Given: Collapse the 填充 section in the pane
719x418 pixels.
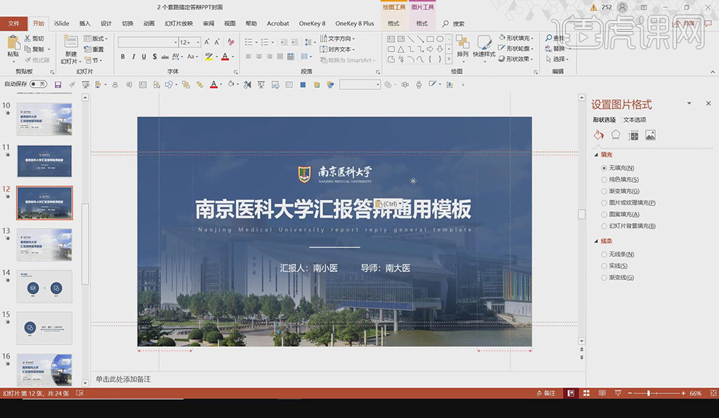Looking at the screenshot, I should [x=597, y=154].
